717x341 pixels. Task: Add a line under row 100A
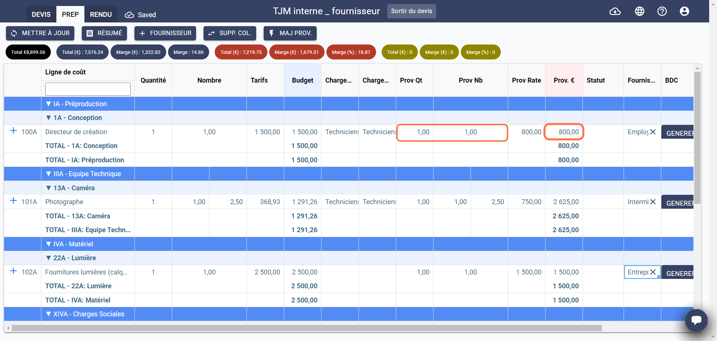(x=13, y=131)
